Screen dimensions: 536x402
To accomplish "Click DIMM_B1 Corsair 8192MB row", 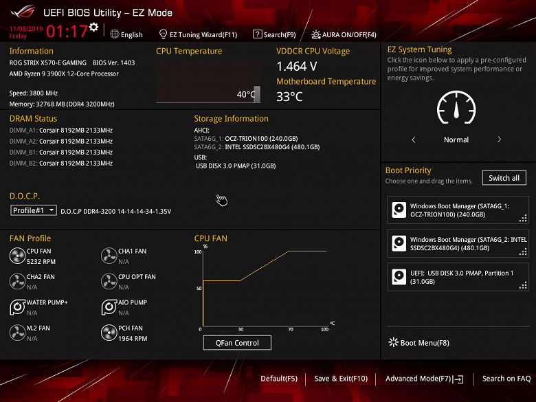I will pos(61,152).
